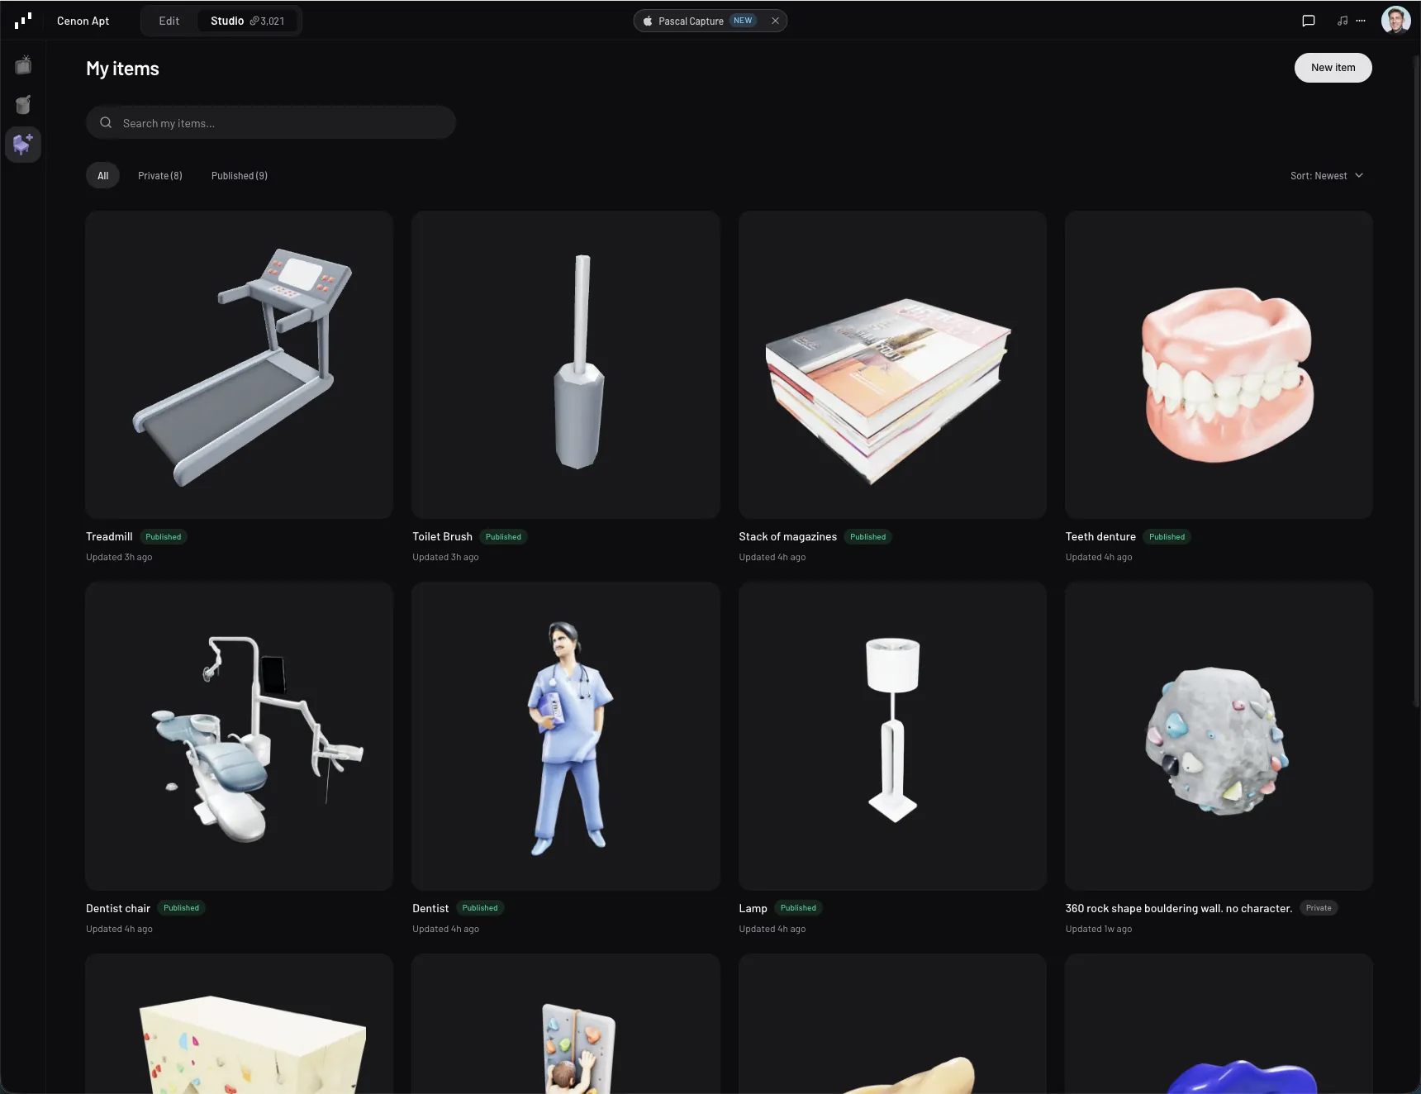Open the bucket sidebar icon
Image resolution: width=1421 pixels, height=1094 pixels.
[23, 104]
